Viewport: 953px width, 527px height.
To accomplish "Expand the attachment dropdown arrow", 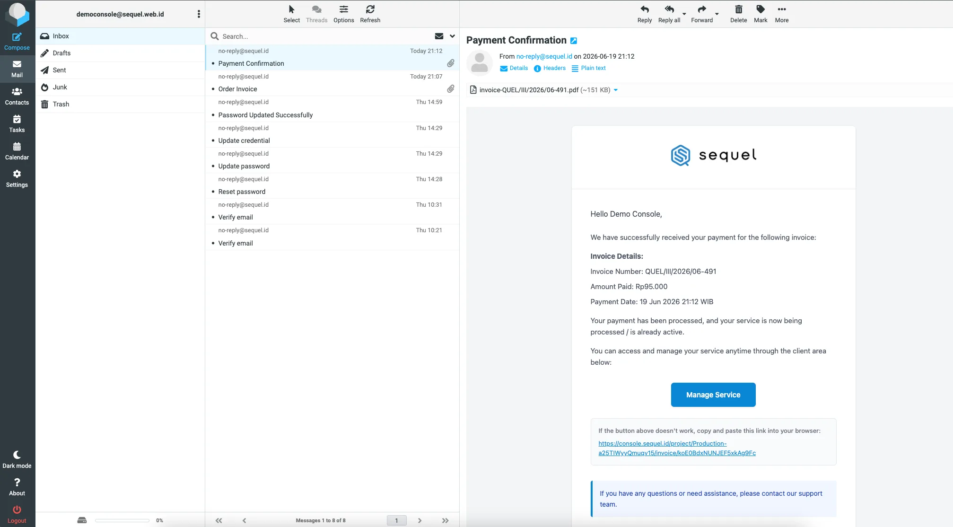I will [616, 90].
